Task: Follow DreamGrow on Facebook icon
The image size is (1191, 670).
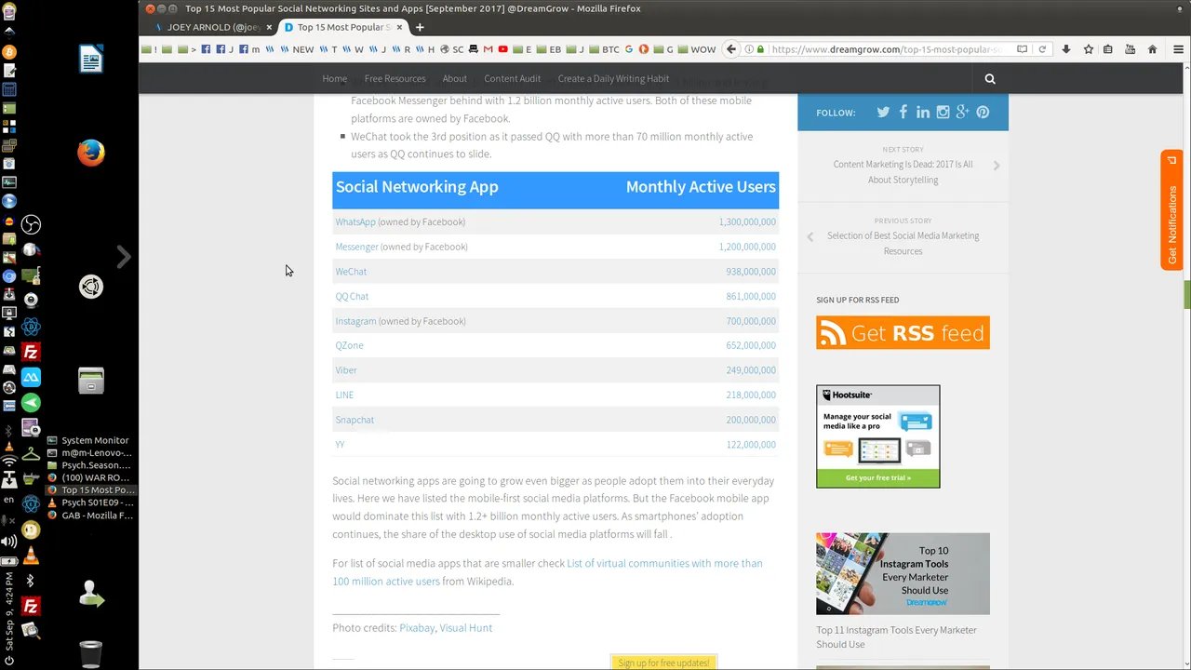Action: pos(903,112)
